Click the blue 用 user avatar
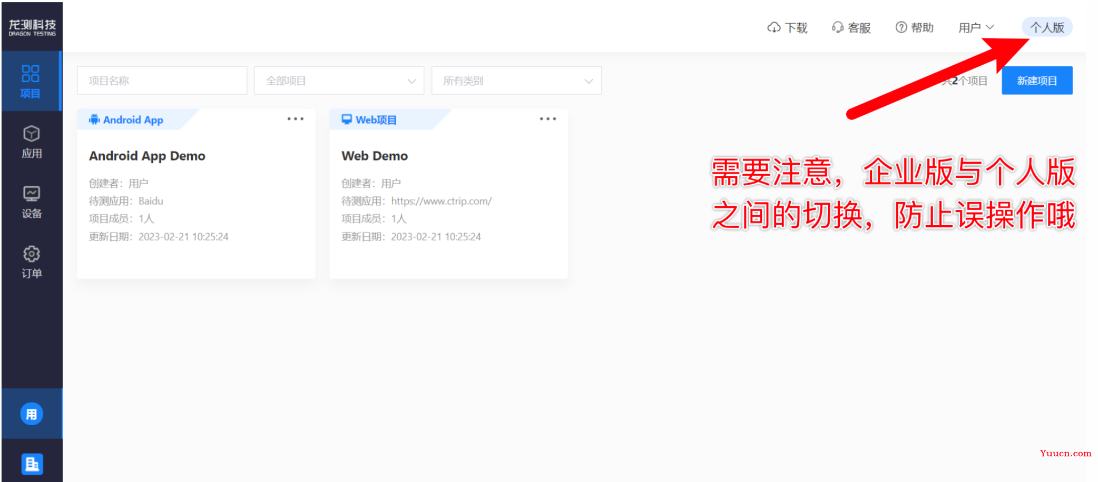1098x482 pixels. tap(32, 414)
